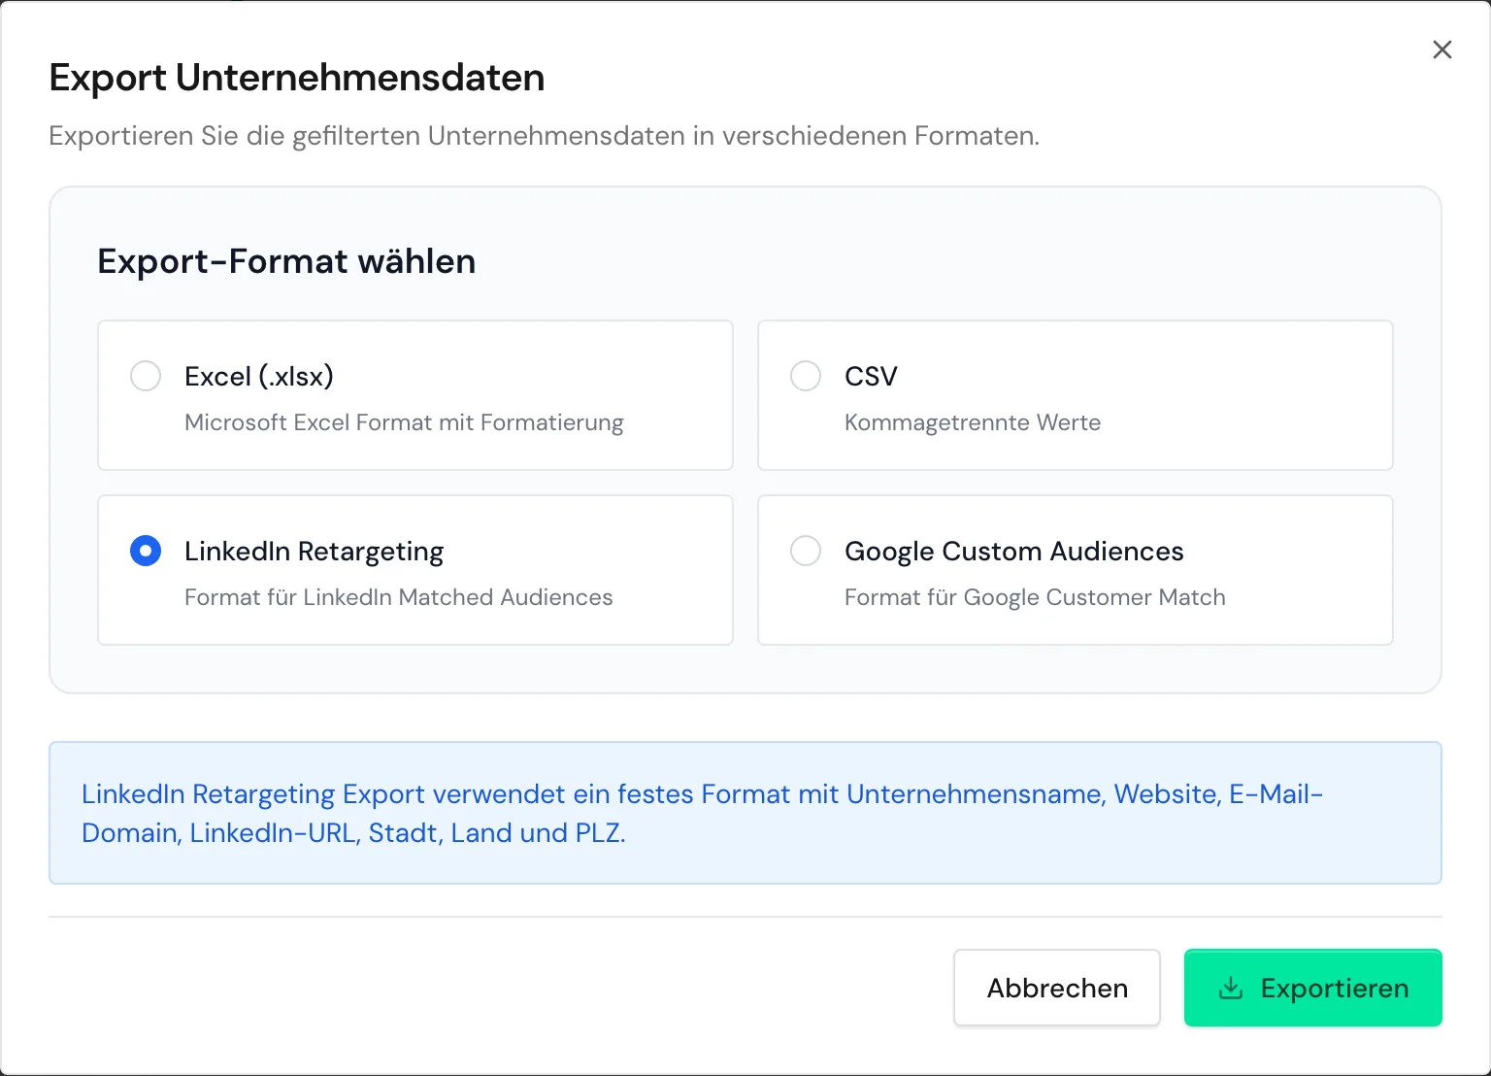1491x1076 pixels.
Task: Click the "Google Custom Audiences" option label
Action: (x=1014, y=551)
